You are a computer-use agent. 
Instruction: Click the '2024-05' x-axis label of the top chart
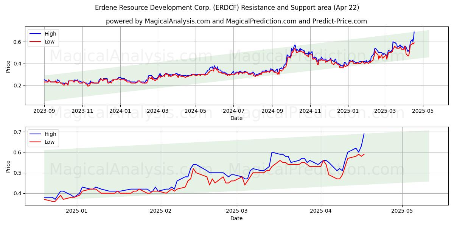click(x=196, y=112)
